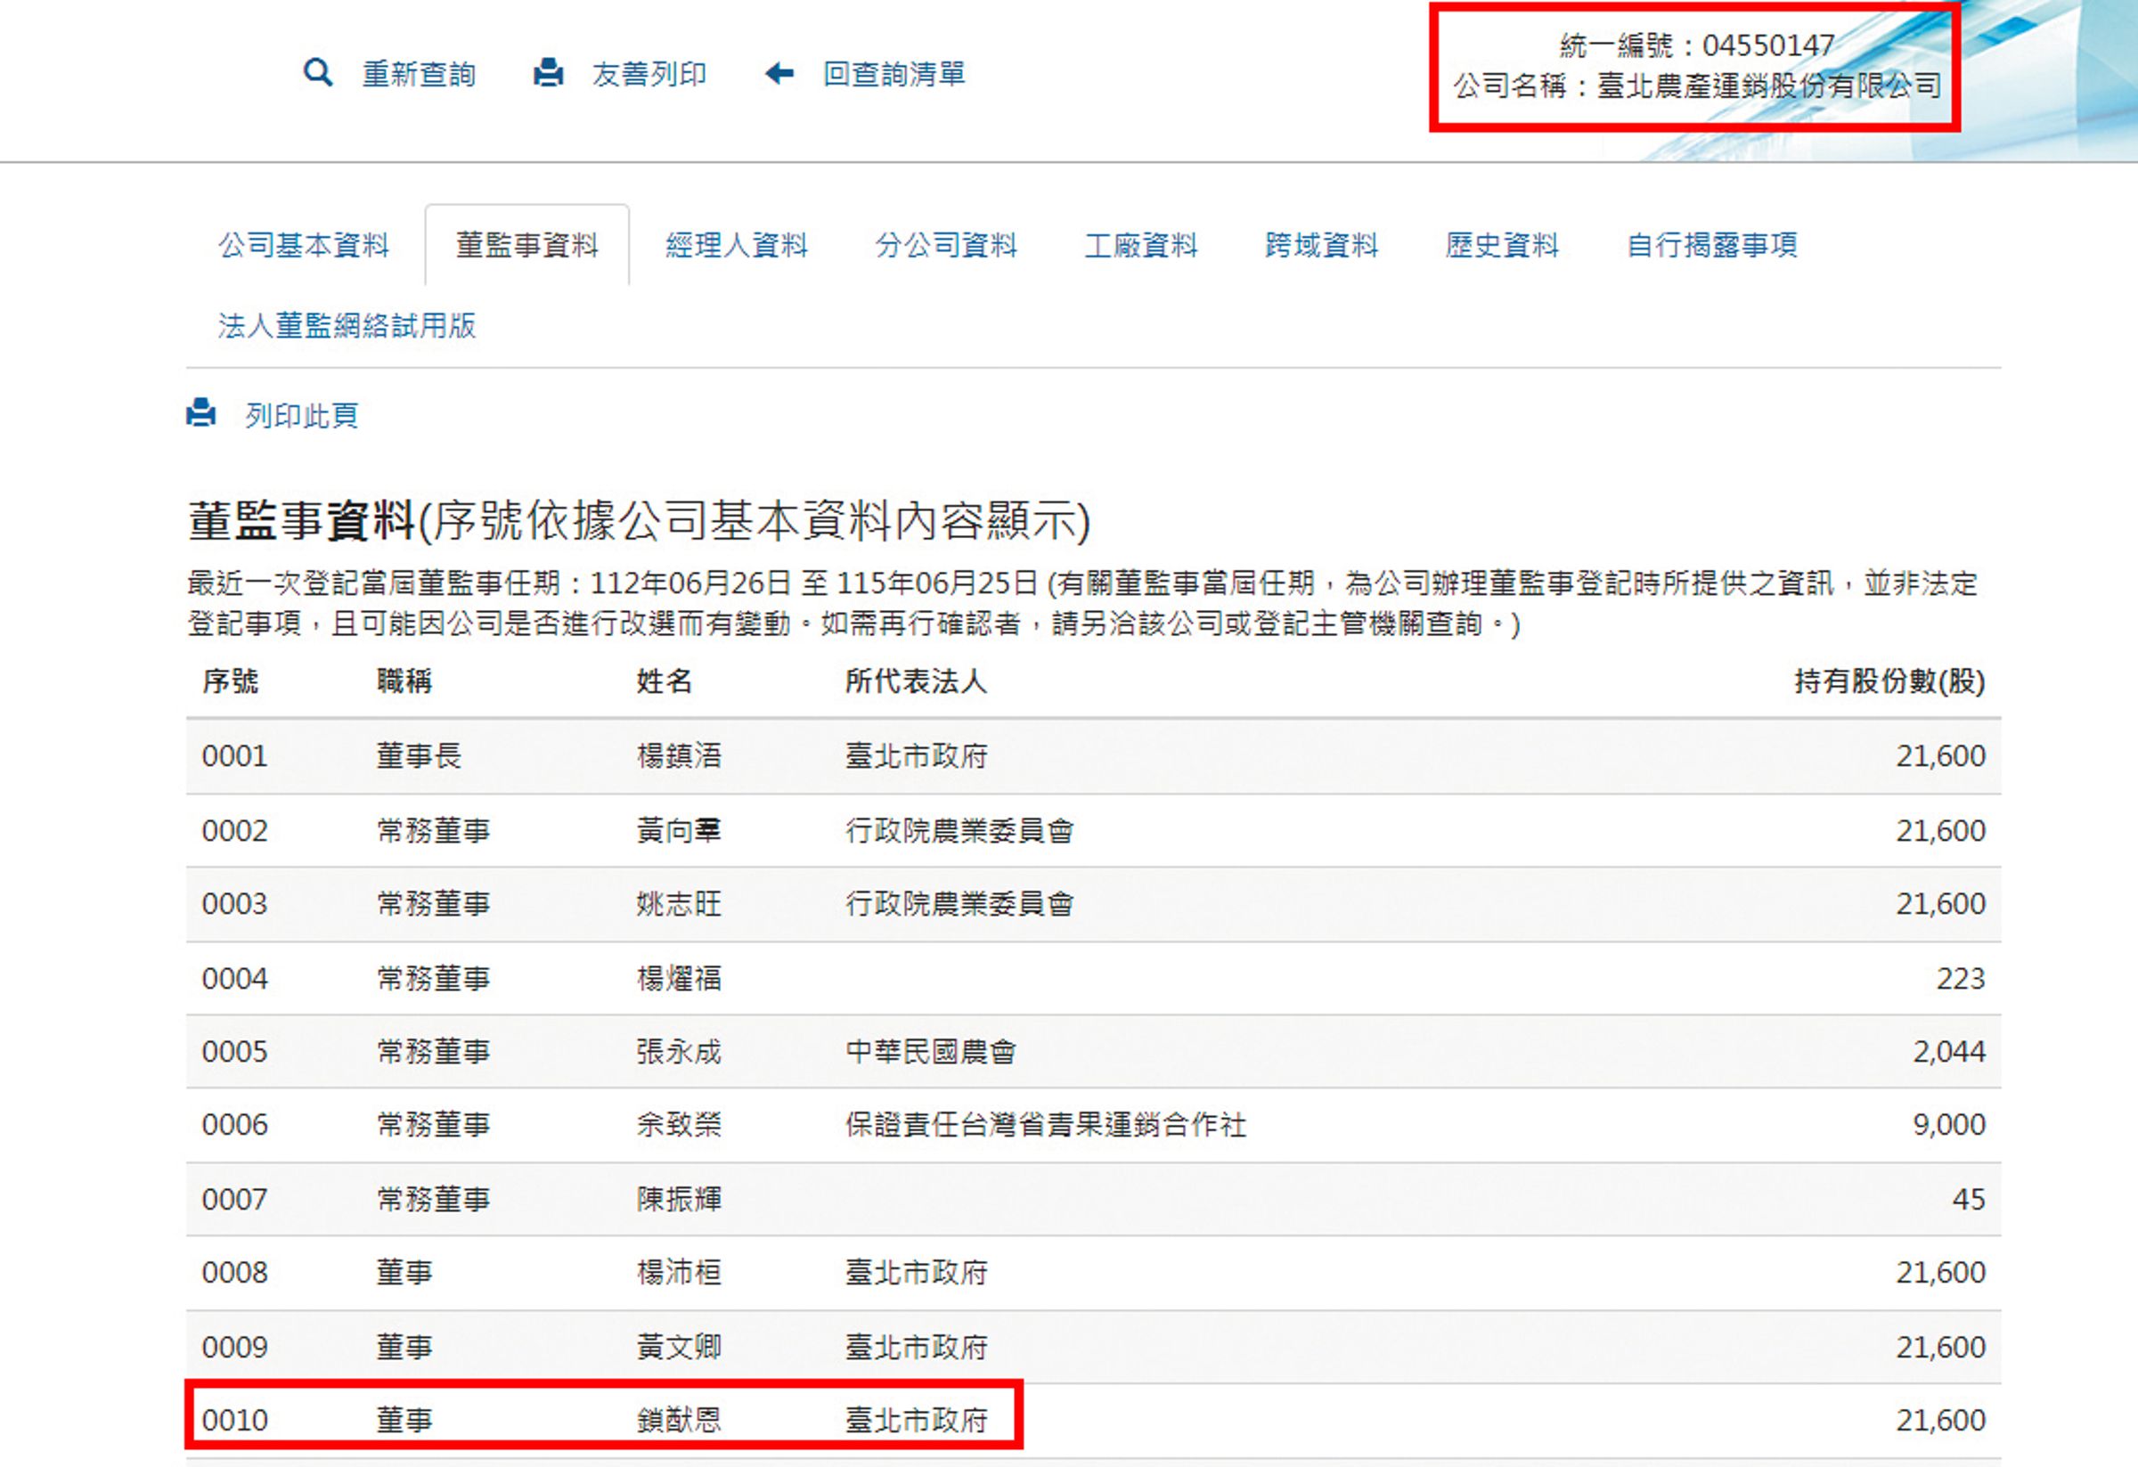Click the 所代表法人 column header
Image resolution: width=2138 pixels, height=1467 pixels.
[917, 681]
